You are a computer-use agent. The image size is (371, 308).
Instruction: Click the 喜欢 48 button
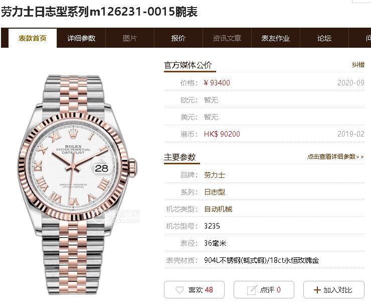[194, 290]
